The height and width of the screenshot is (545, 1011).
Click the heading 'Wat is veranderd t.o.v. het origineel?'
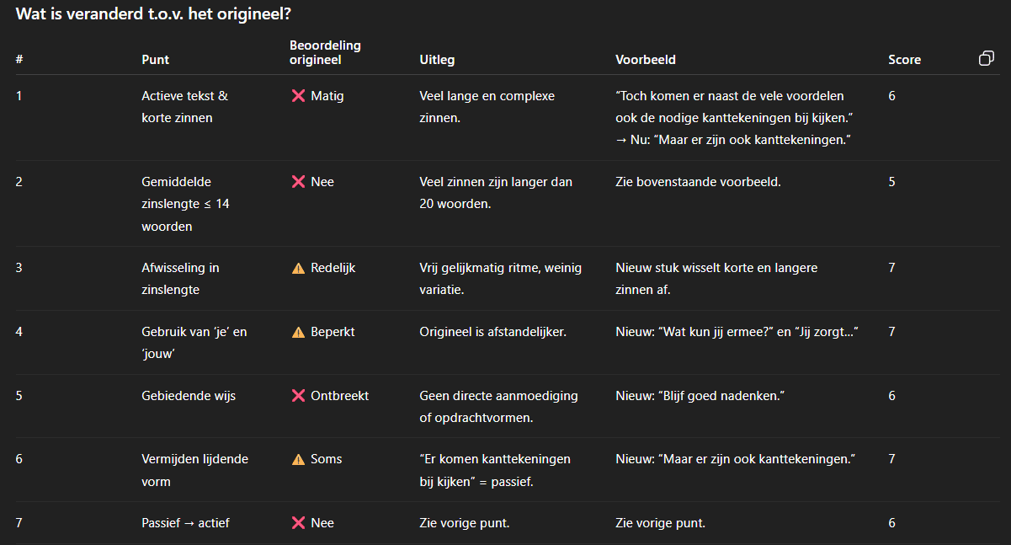159,14
